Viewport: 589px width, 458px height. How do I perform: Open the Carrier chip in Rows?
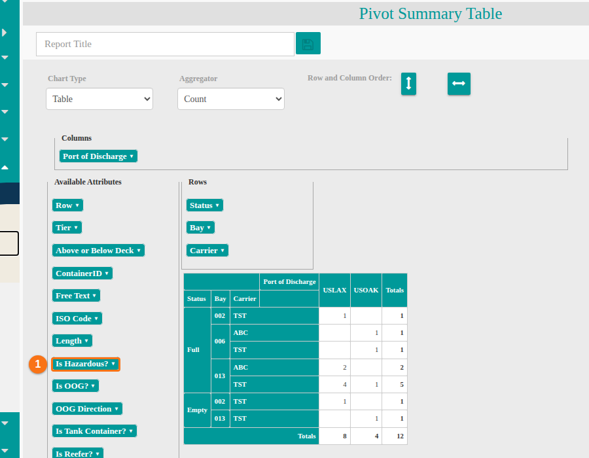[x=207, y=251]
